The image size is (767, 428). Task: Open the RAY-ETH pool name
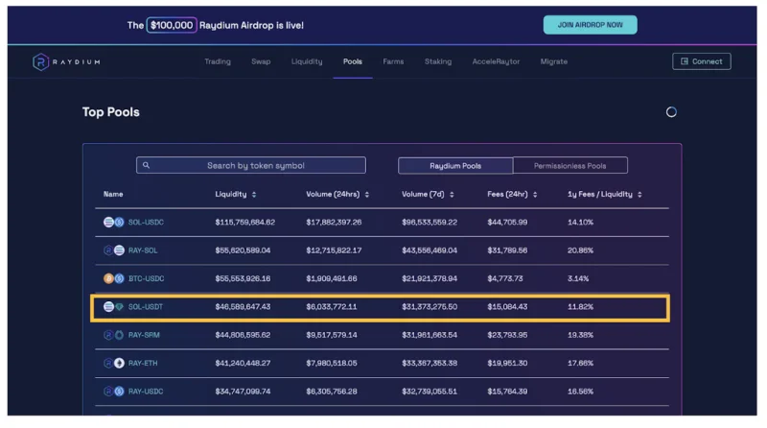[143, 363]
